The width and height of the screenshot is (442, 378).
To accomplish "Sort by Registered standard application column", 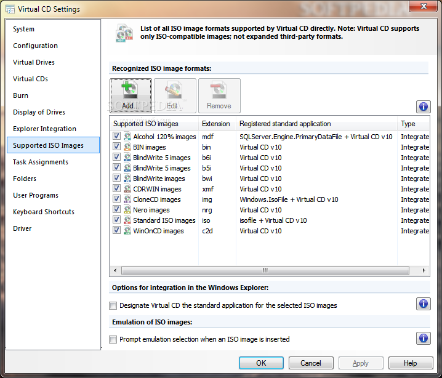I will pyautogui.click(x=316, y=124).
